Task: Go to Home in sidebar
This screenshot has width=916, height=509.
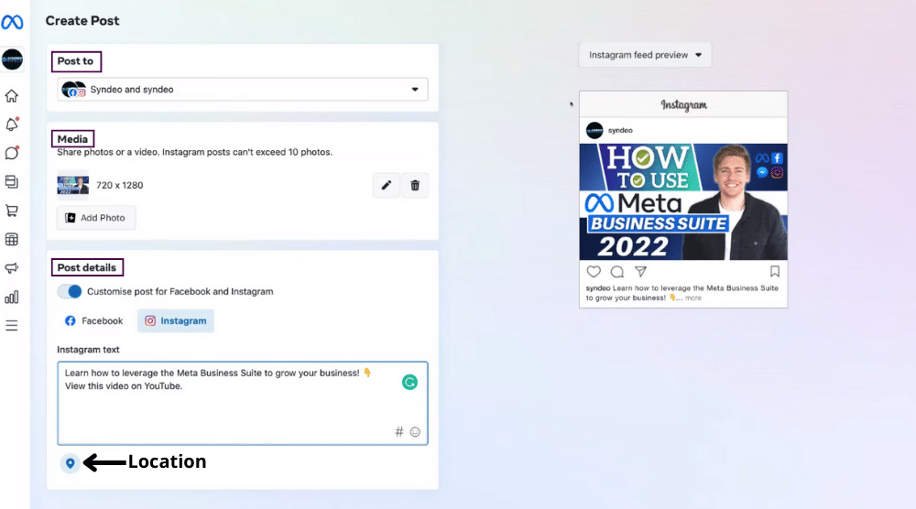Action: click(12, 96)
